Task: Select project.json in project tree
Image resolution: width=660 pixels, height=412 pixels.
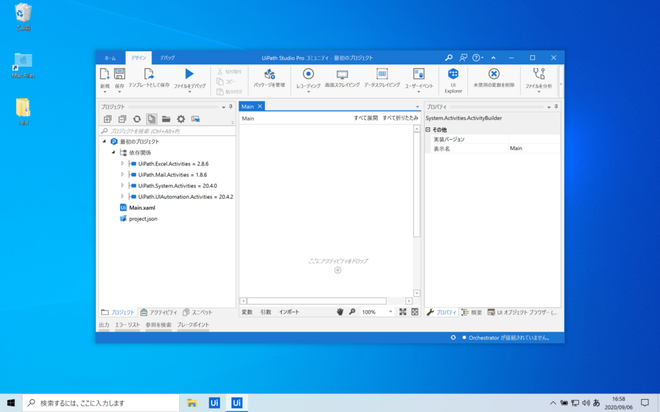Action: 143,219
